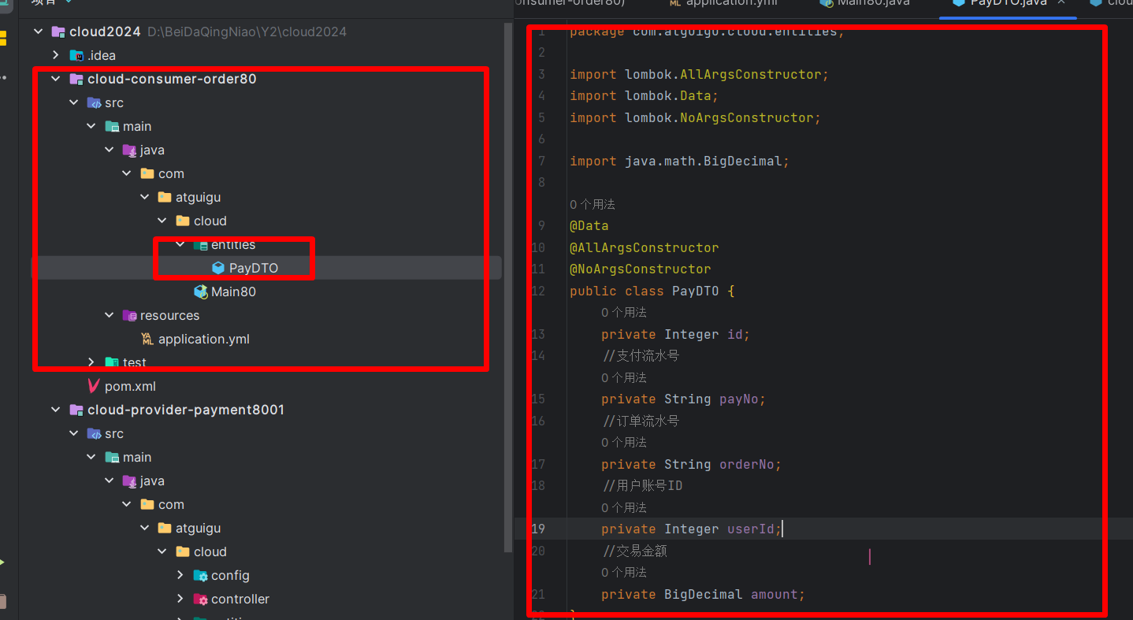The width and height of the screenshot is (1133, 620).
Task: Click usages hint above private String payNo
Action: (624, 377)
